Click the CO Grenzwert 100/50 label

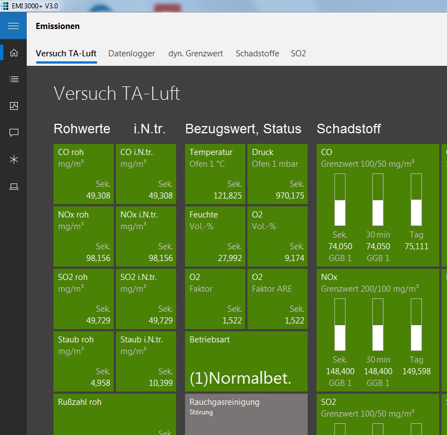click(367, 164)
